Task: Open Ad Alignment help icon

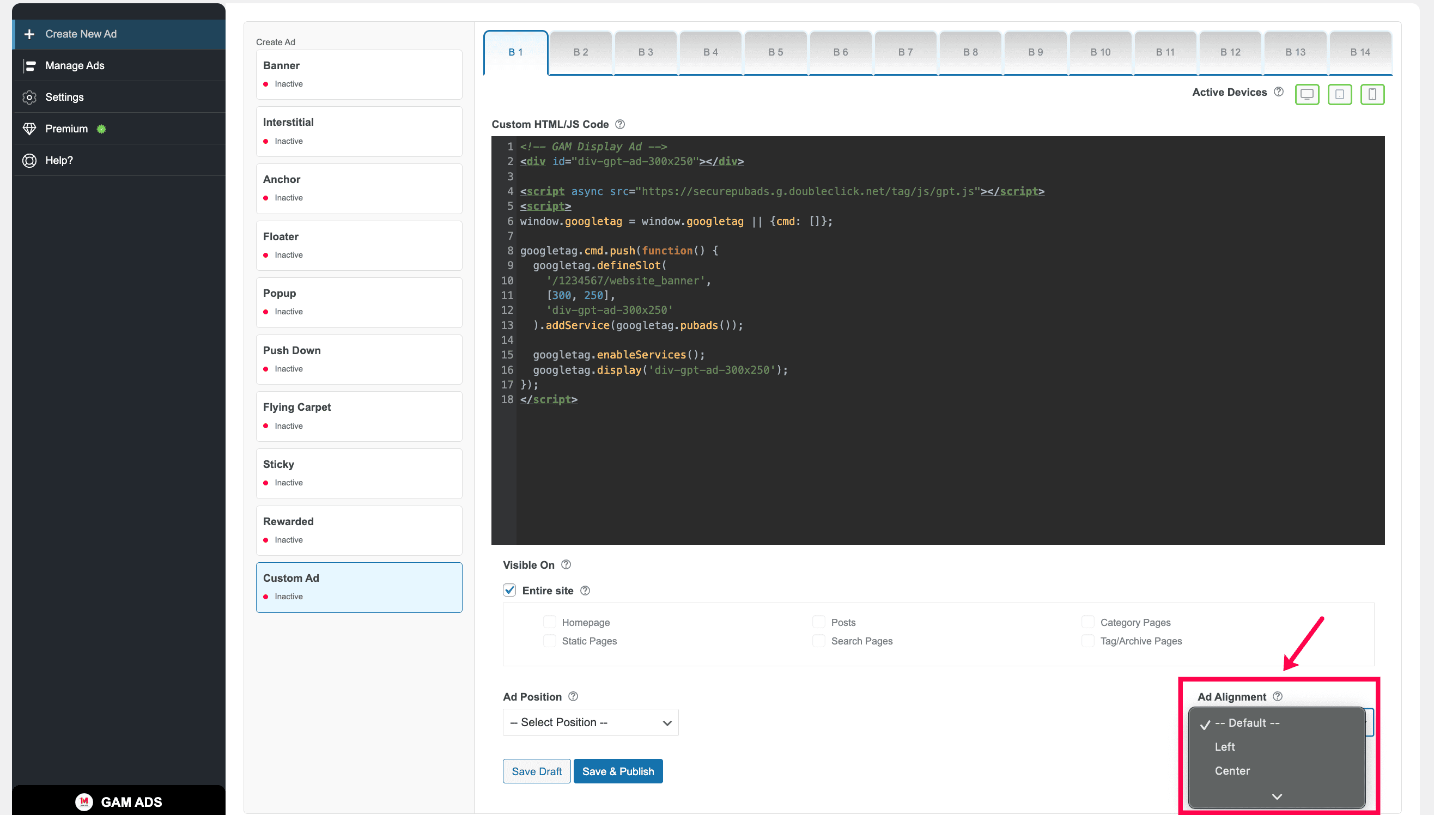Action: 1277,696
